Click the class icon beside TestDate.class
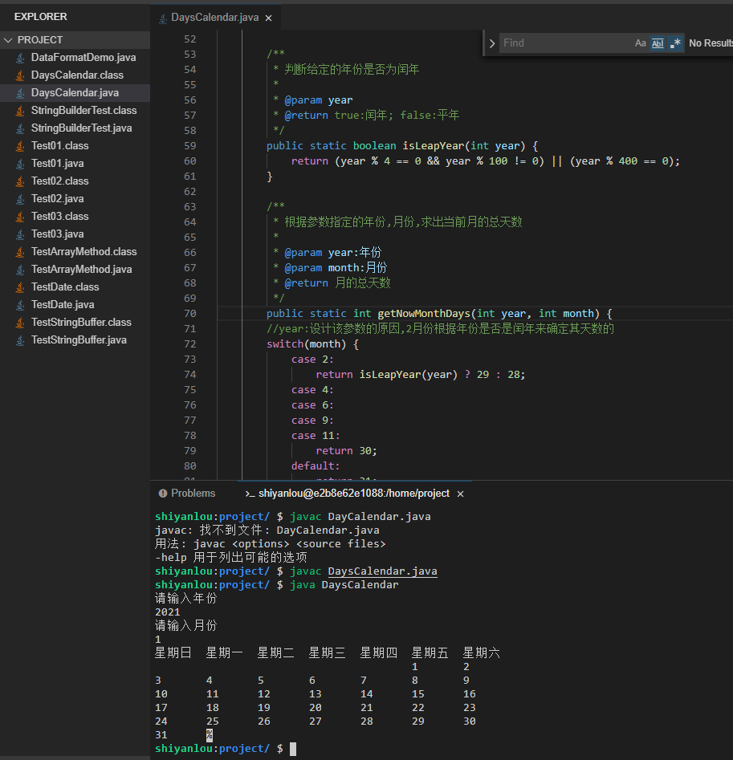The height and width of the screenshot is (760, 733). click(x=20, y=287)
